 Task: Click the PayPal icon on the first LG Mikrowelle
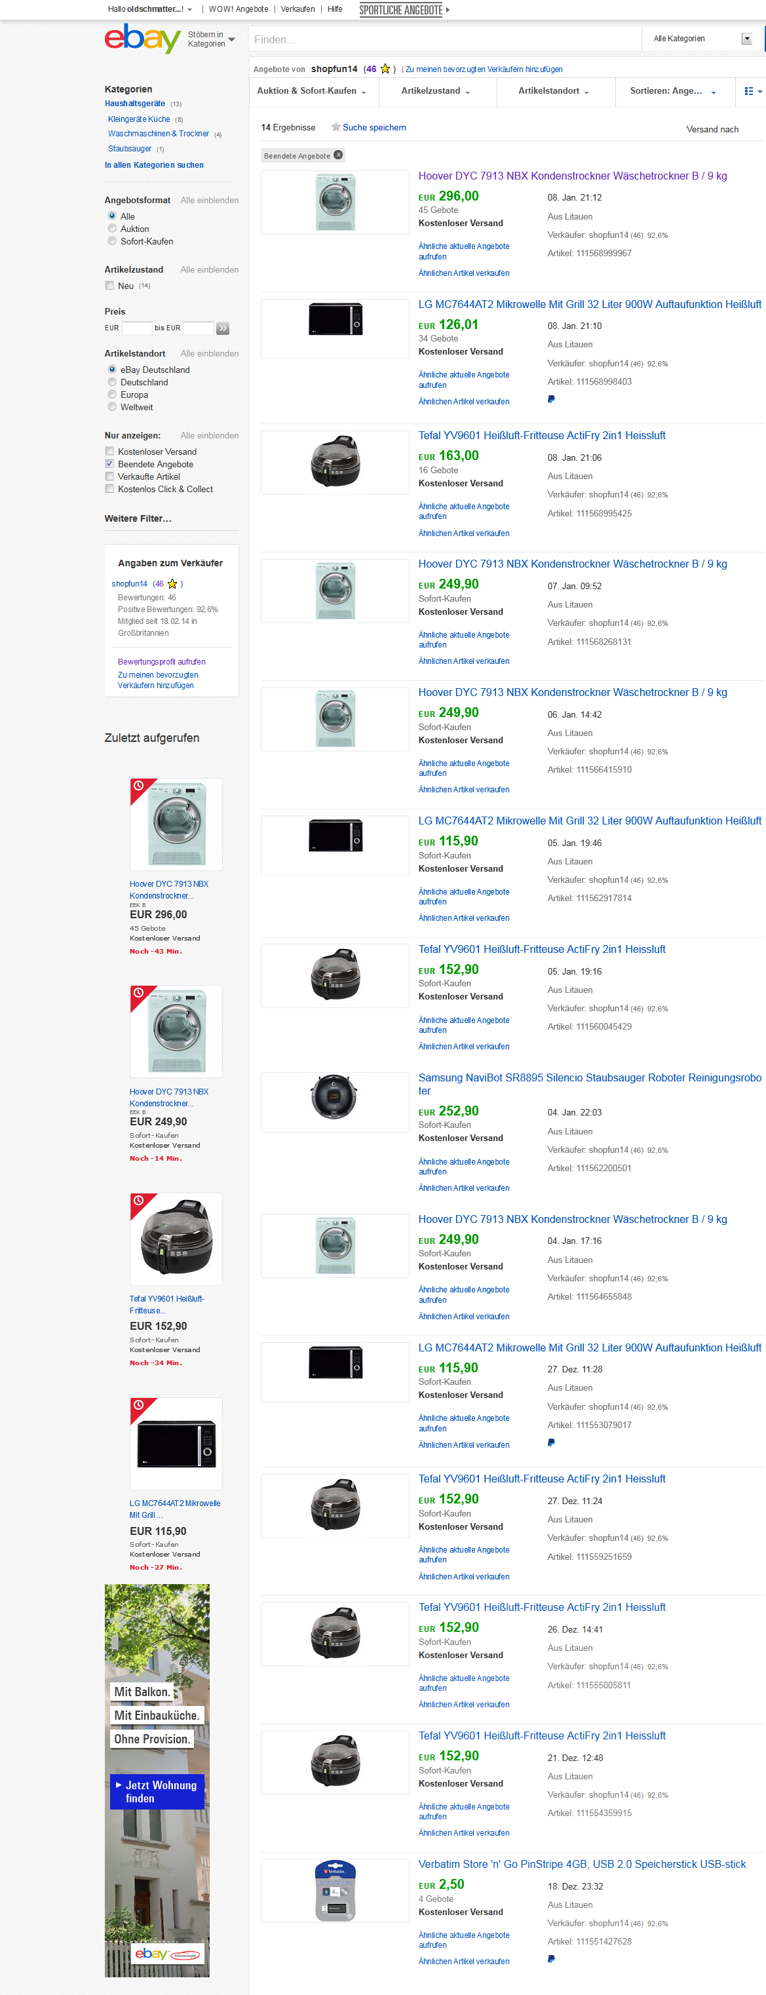pyautogui.click(x=552, y=400)
